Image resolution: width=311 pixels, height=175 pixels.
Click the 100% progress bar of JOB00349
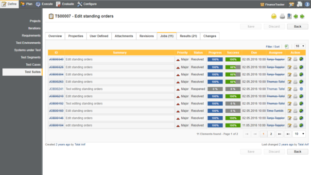215,59
